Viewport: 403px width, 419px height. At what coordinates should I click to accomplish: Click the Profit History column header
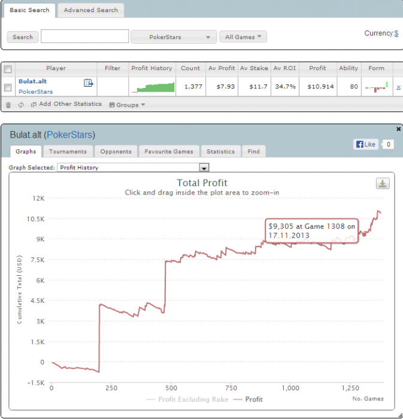pyautogui.click(x=151, y=68)
